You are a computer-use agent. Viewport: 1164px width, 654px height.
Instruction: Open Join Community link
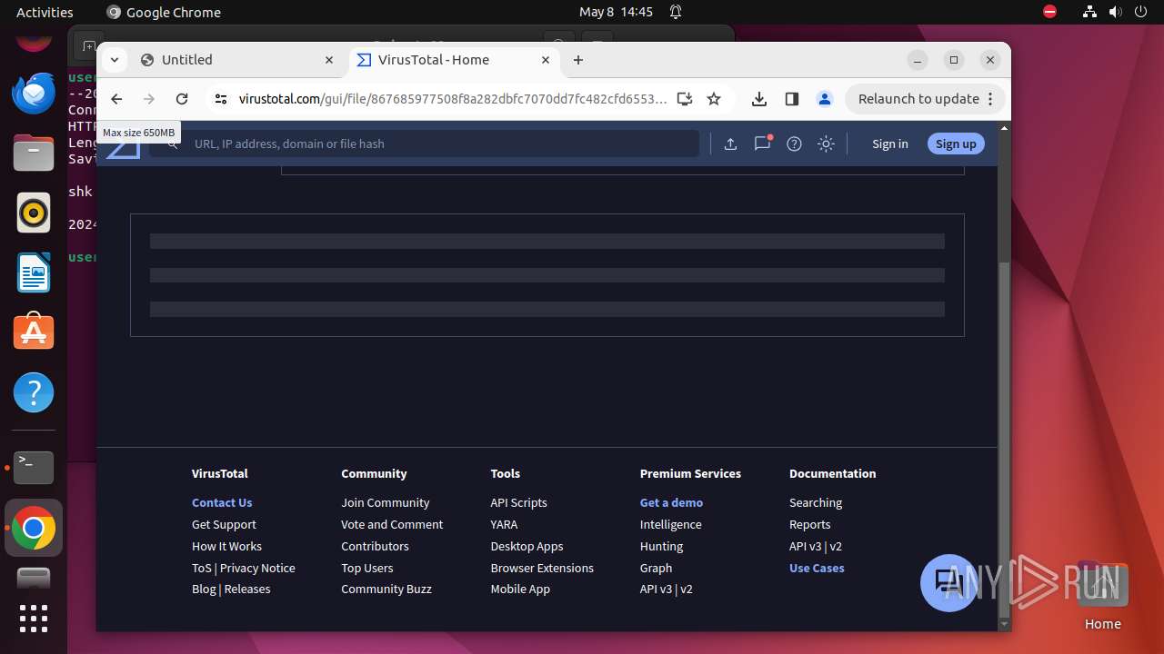[385, 502]
